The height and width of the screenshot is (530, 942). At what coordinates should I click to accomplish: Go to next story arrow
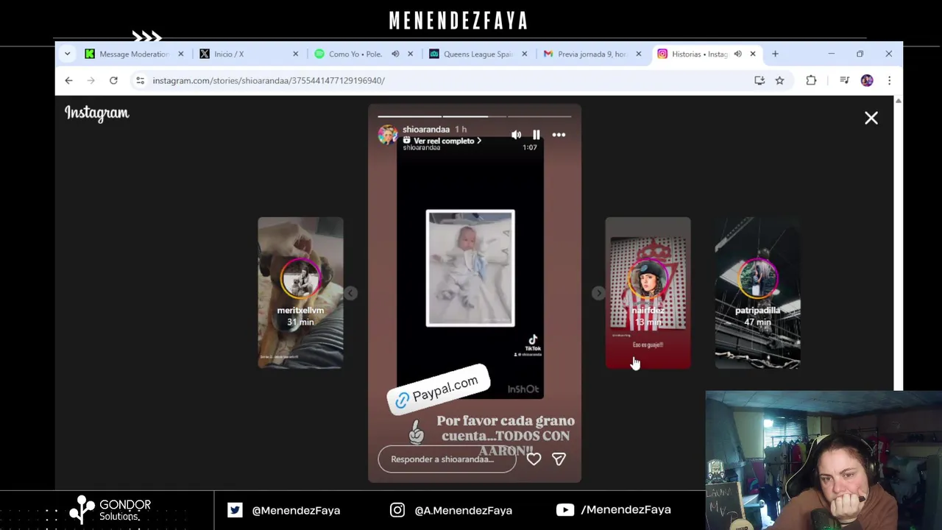click(598, 293)
